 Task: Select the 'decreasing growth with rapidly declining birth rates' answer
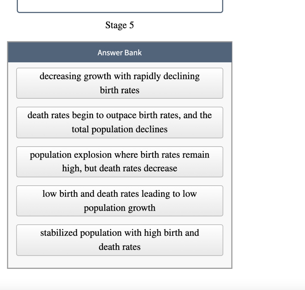119,83
